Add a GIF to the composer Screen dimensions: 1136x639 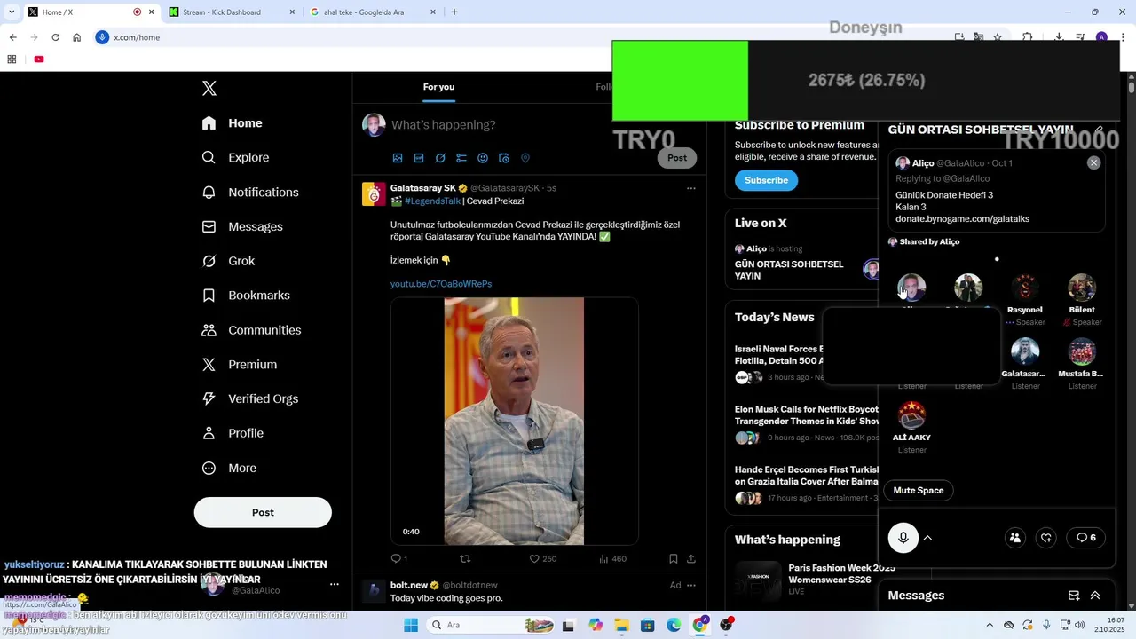pos(419,158)
